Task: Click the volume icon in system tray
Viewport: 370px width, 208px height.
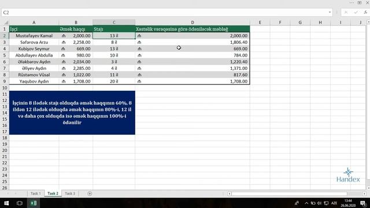Action: pyautogui.click(x=319, y=203)
